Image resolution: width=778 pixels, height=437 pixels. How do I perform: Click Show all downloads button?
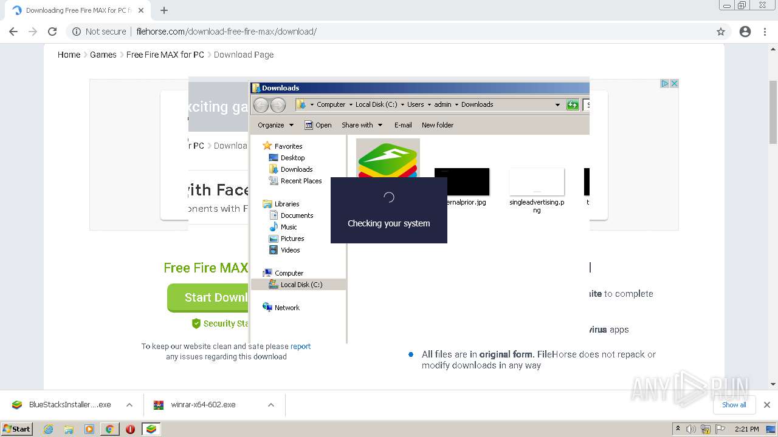(x=734, y=405)
